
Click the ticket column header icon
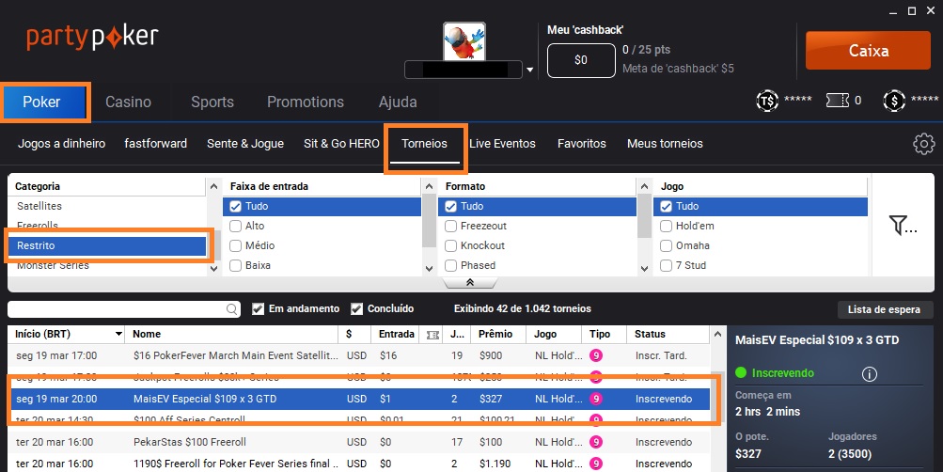coord(432,335)
